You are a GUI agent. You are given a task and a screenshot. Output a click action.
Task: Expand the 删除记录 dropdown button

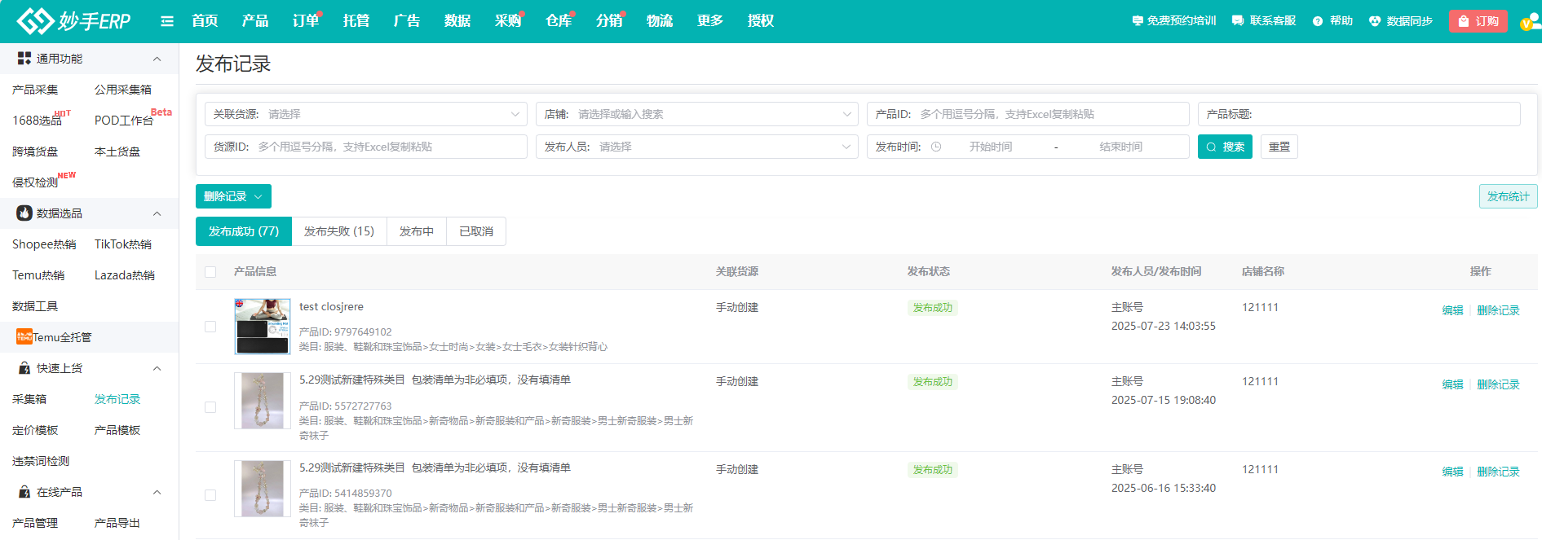pyautogui.click(x=233, y=196)
